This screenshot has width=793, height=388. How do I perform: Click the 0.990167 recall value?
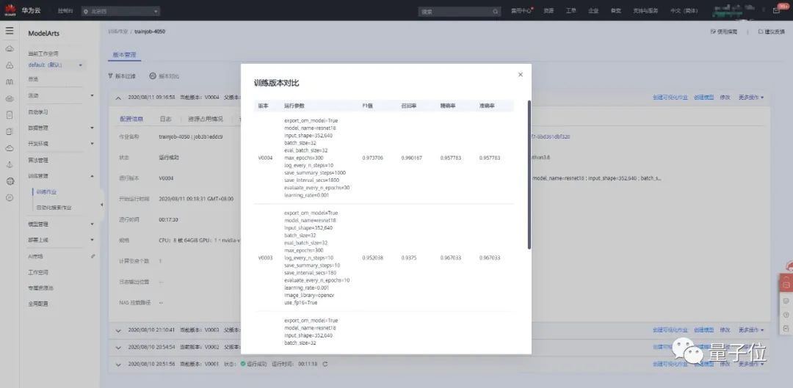(412, 158)
